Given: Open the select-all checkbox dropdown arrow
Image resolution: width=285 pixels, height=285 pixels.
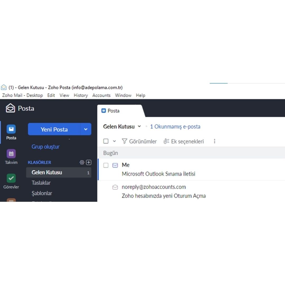Looking at the screenshot, I should (114, 141).
